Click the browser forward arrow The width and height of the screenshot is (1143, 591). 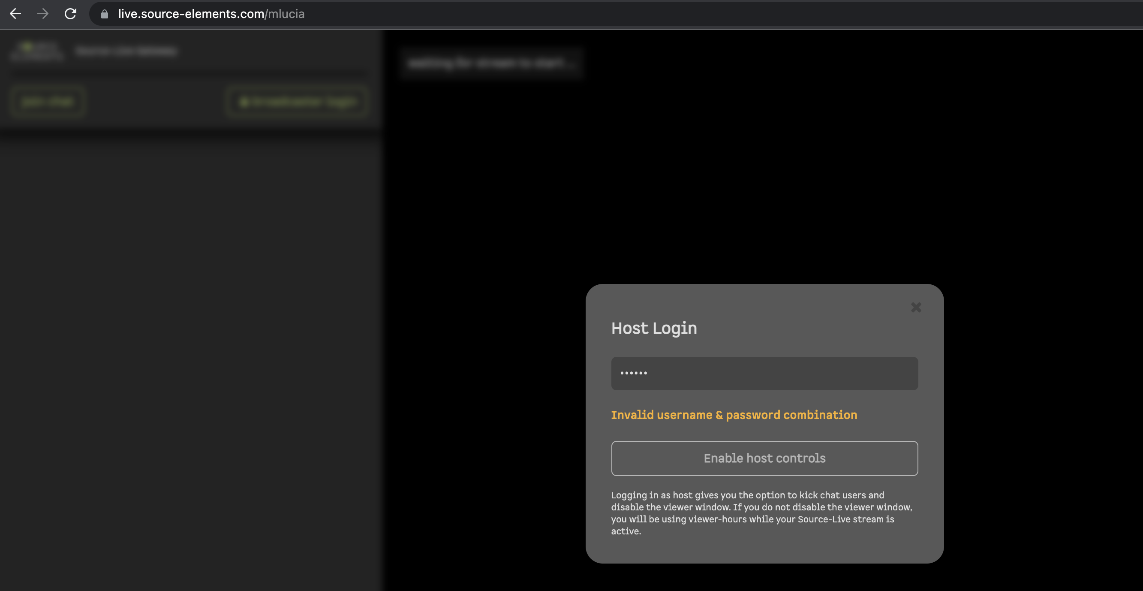[43, 14]
